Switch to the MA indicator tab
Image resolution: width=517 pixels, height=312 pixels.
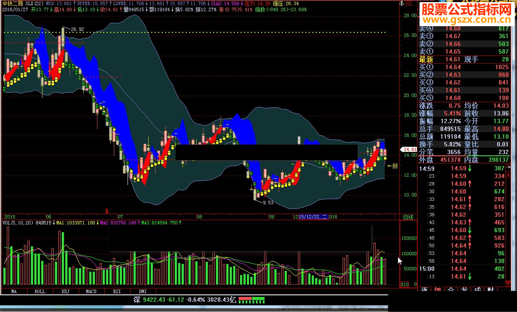point(14,291)
